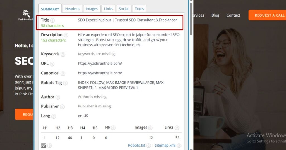Click the 'Publisher is missing.' text

(x=95, y=106)
